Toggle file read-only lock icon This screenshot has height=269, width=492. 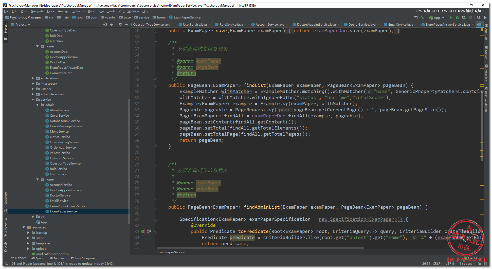click(479, 264)
